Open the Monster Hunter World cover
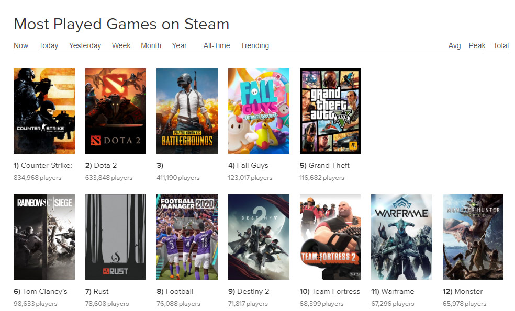 coord(473,237)
